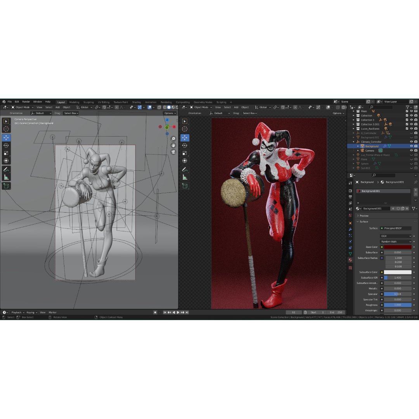Open the Modifiers wrench properties tab
The image size is (419, 419).
click(x=350, y=229)
